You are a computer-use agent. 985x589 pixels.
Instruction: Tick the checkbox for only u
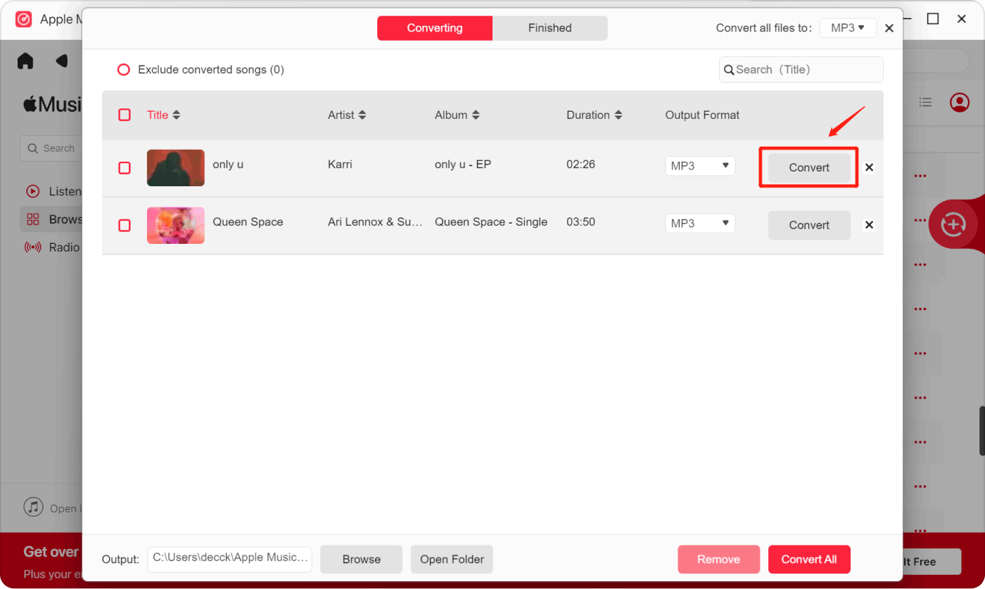coord(125,168)
